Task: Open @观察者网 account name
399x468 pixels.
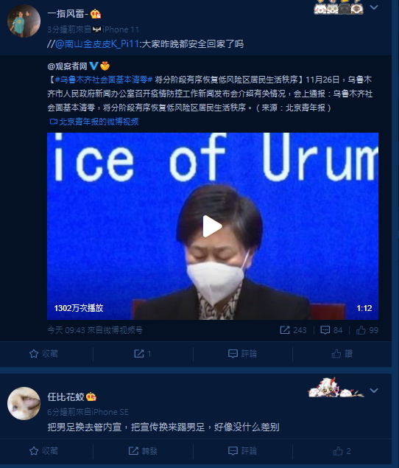Action: coord(68,66)
